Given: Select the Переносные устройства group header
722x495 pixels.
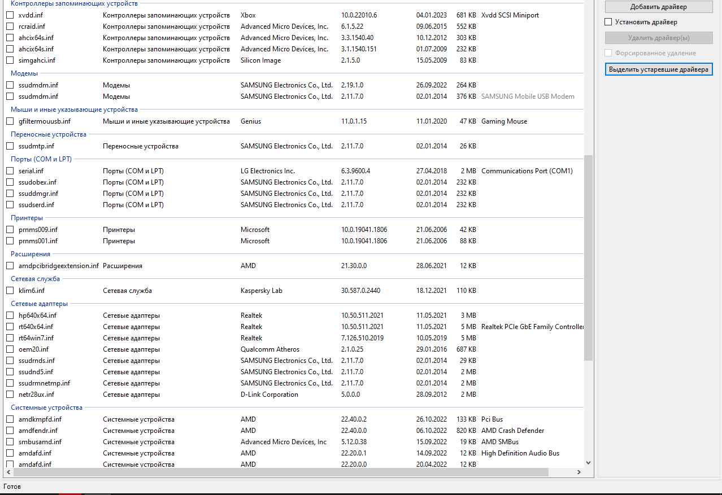Looking at the screenshot, I should click(x=49, y=134).
